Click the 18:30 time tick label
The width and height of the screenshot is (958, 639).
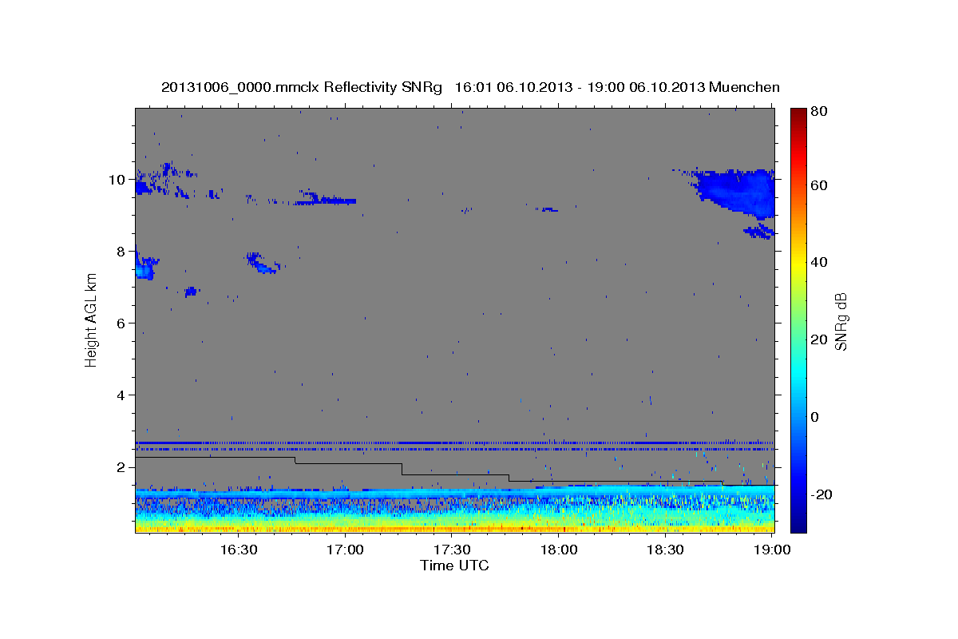(666, 550)
